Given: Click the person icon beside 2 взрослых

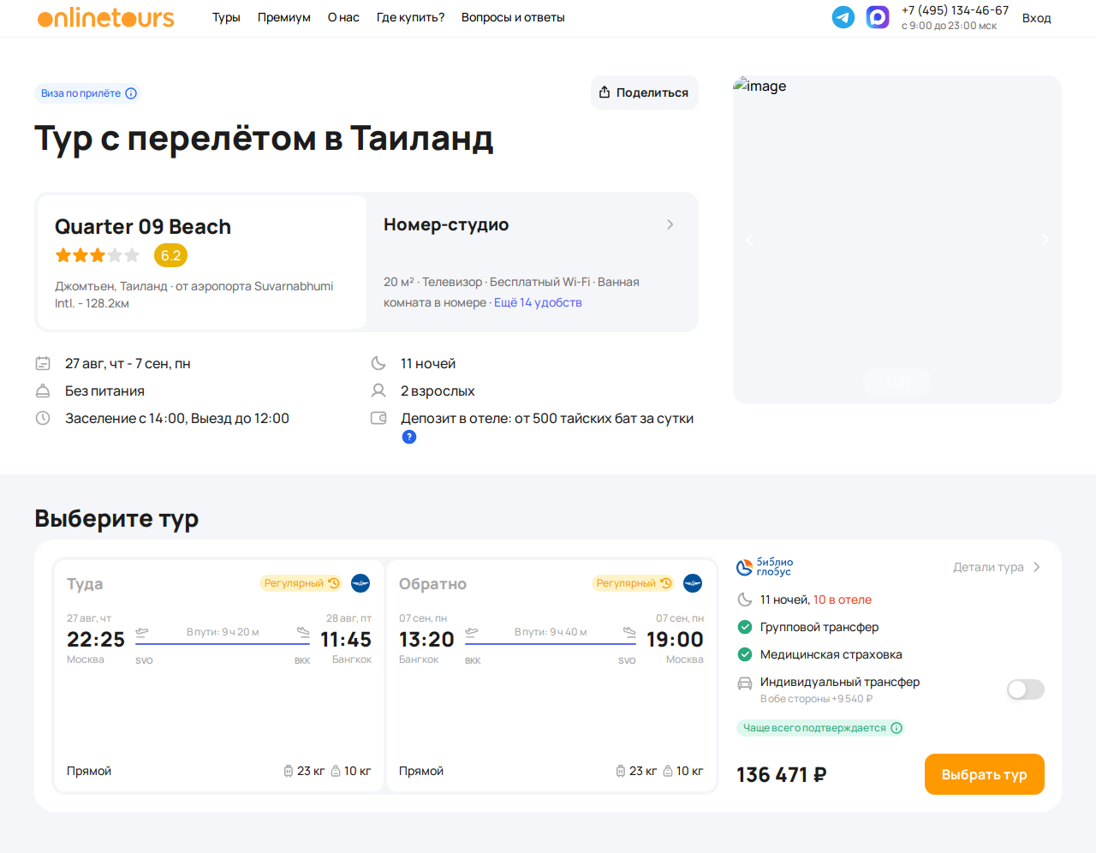Looking at the screenshot, I should [x=378, y=391].
